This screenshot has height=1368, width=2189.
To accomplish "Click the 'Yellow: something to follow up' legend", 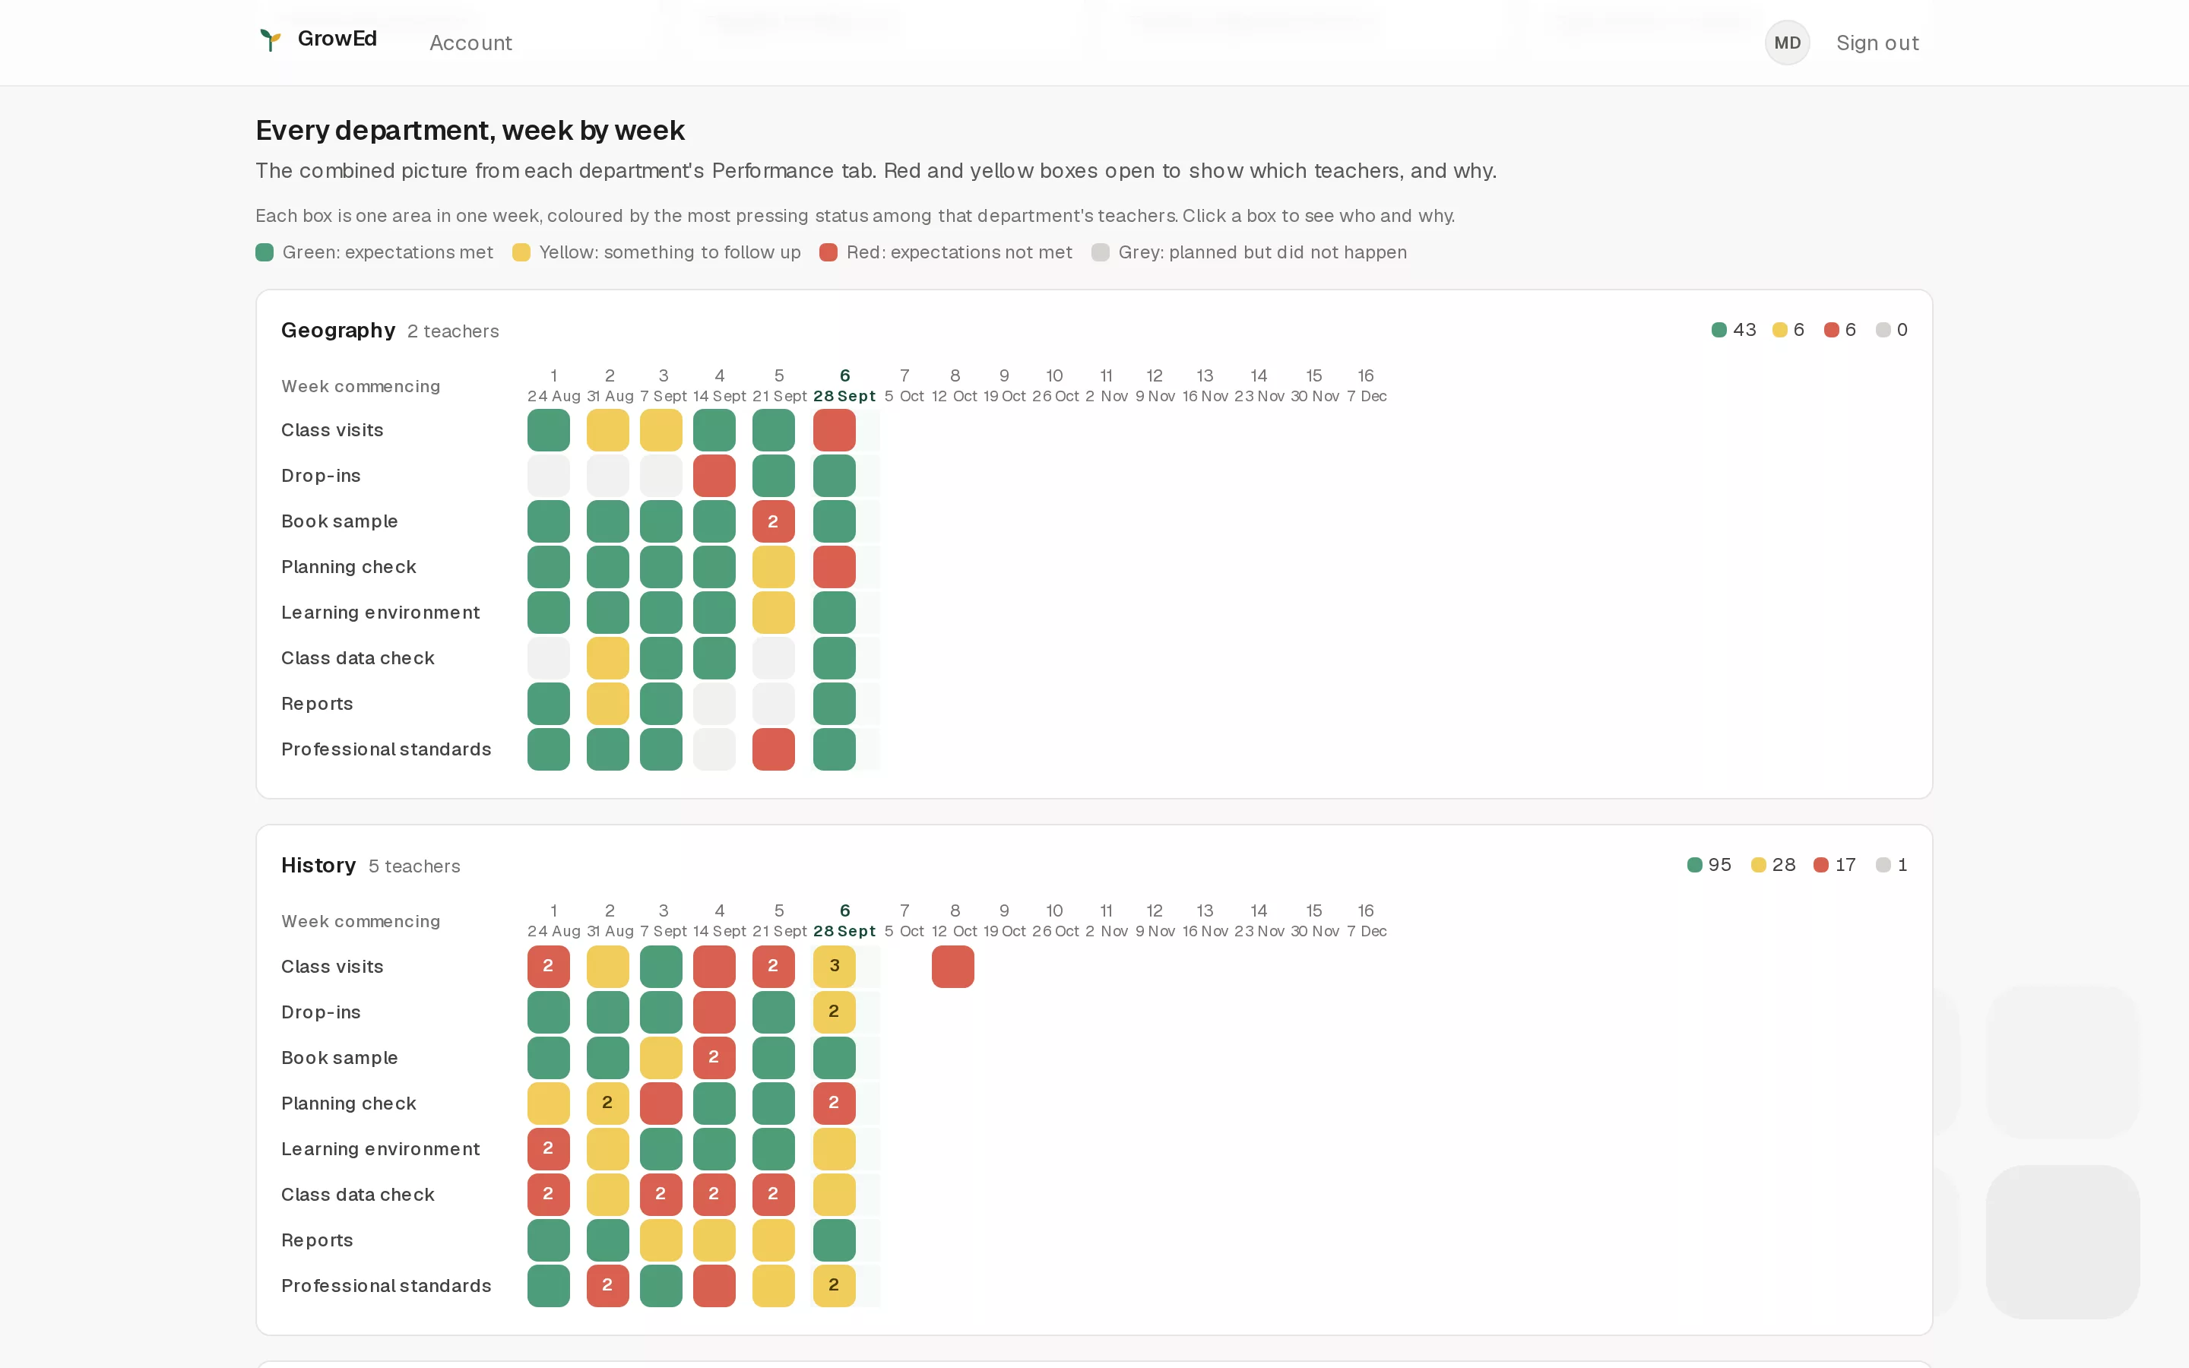I will point(657,252).
